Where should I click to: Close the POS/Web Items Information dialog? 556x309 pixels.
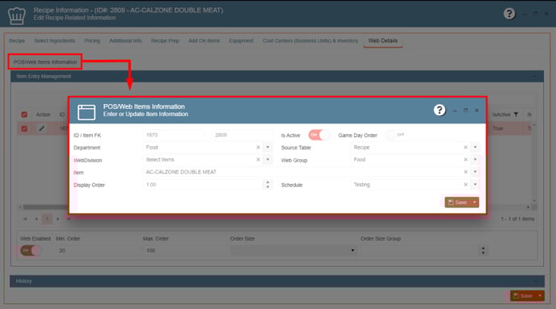pyautogui.click(x=477, y=111)
